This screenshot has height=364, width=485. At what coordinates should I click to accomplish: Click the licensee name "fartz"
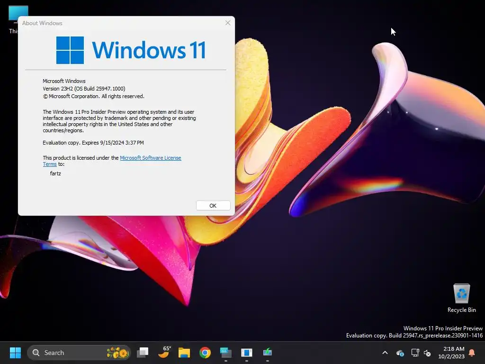(55, 173)
